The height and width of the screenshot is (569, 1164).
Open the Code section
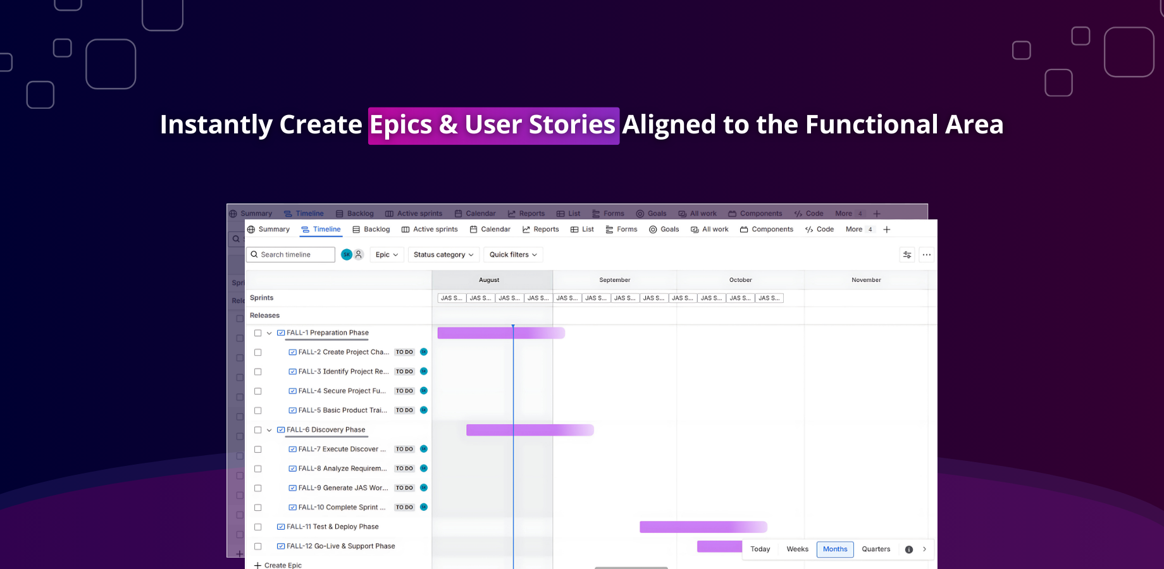[824, 229]
